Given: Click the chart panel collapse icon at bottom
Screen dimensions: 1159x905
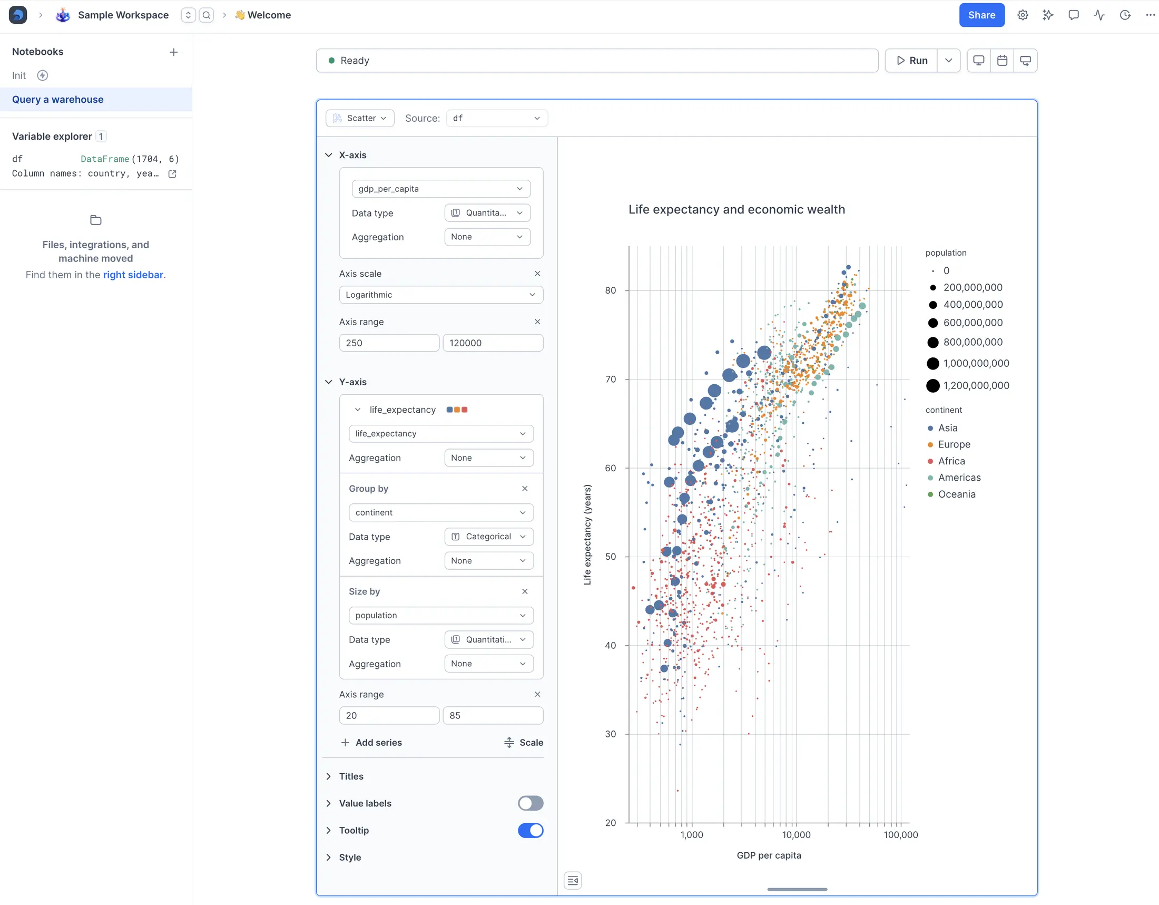Looking at the screenshot, I should tap(573, 881).
